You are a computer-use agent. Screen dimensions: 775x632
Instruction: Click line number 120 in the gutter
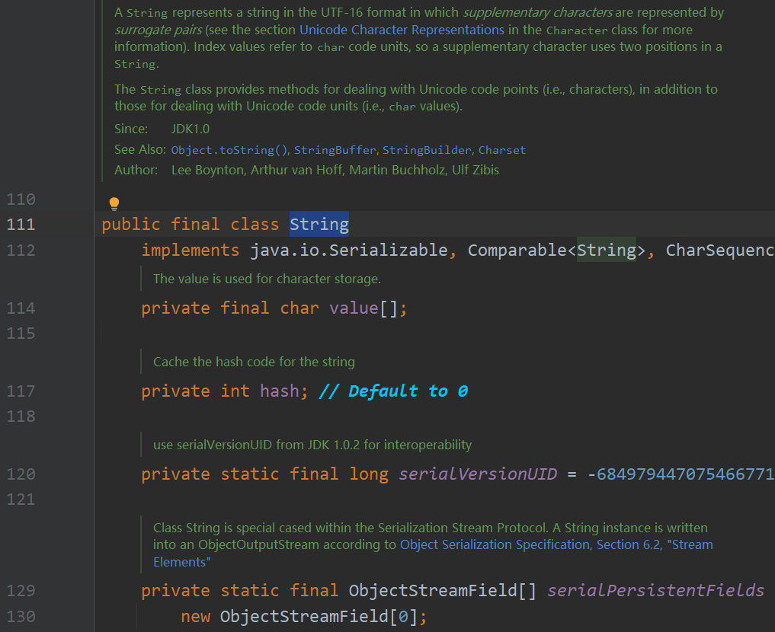click(x=21, y=474)
